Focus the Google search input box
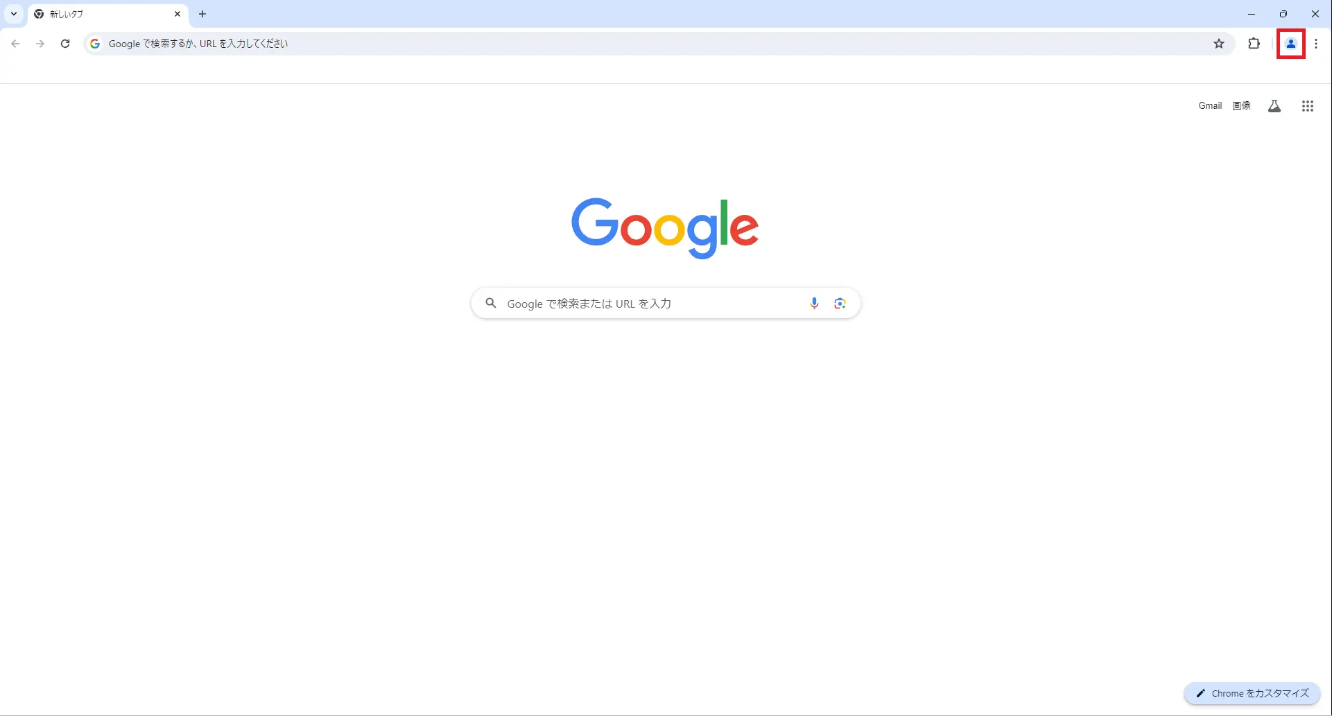This screenshot has width=1332, height=716. [x=652, y=304]
